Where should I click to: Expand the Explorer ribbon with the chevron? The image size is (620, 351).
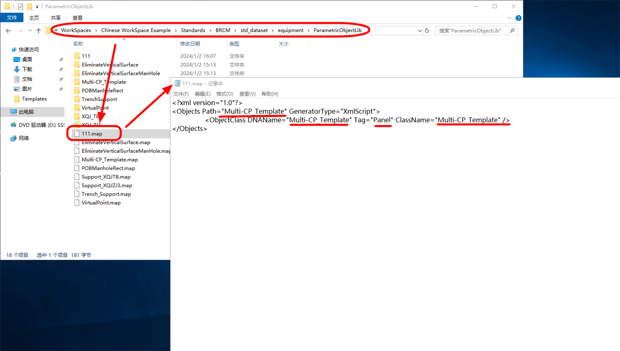[509, 18]
